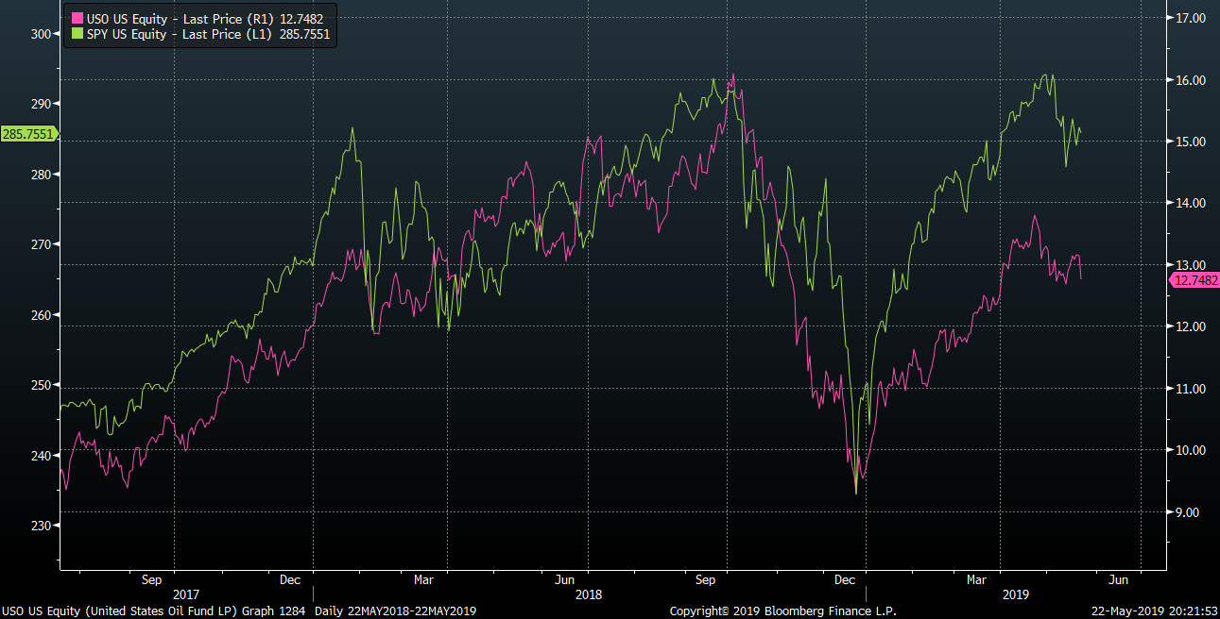The image size is (1220, 619).
Task: Click the 290 label on the left axis
Action: 42,104
